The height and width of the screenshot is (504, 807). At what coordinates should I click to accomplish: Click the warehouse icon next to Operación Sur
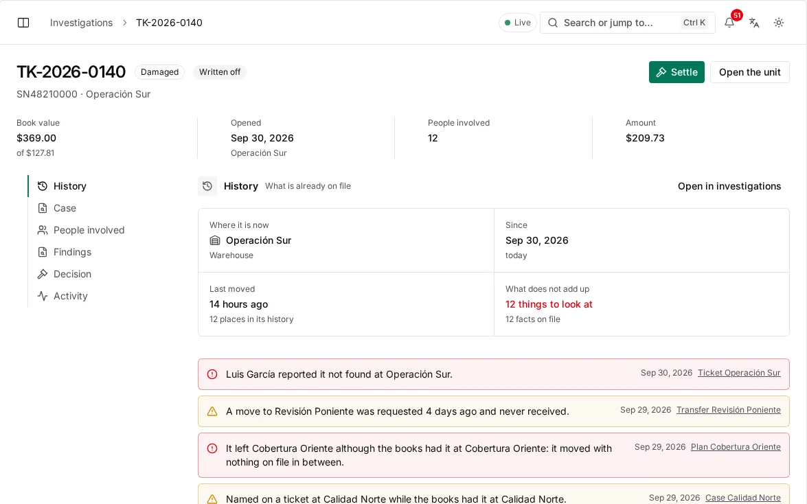click(x=215, y=240)
